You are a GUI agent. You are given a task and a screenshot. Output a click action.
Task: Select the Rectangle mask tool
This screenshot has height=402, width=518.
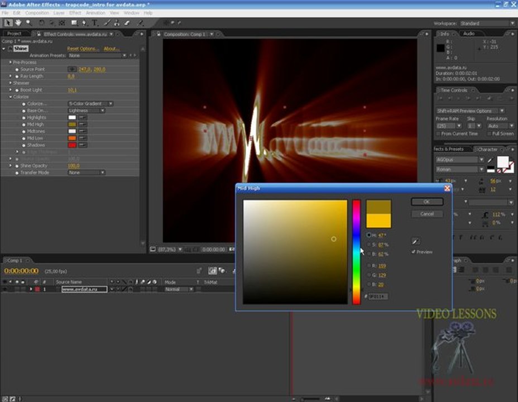tap(74, 23)
